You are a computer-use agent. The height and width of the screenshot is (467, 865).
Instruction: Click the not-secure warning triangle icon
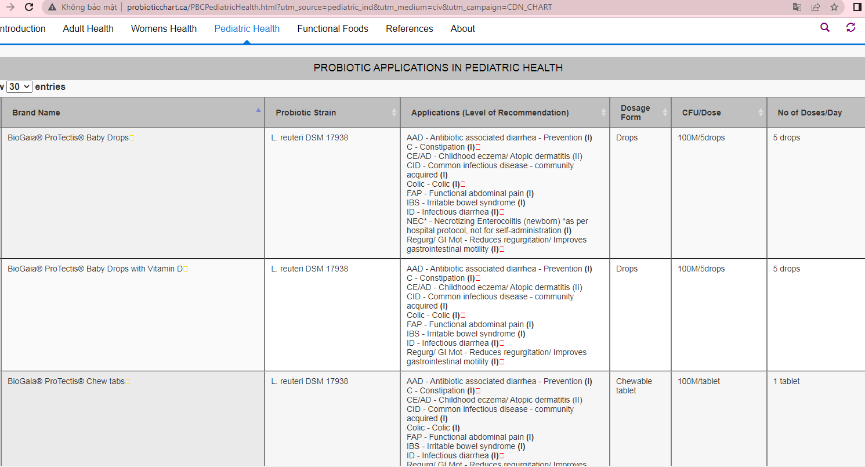click(52, 8)
